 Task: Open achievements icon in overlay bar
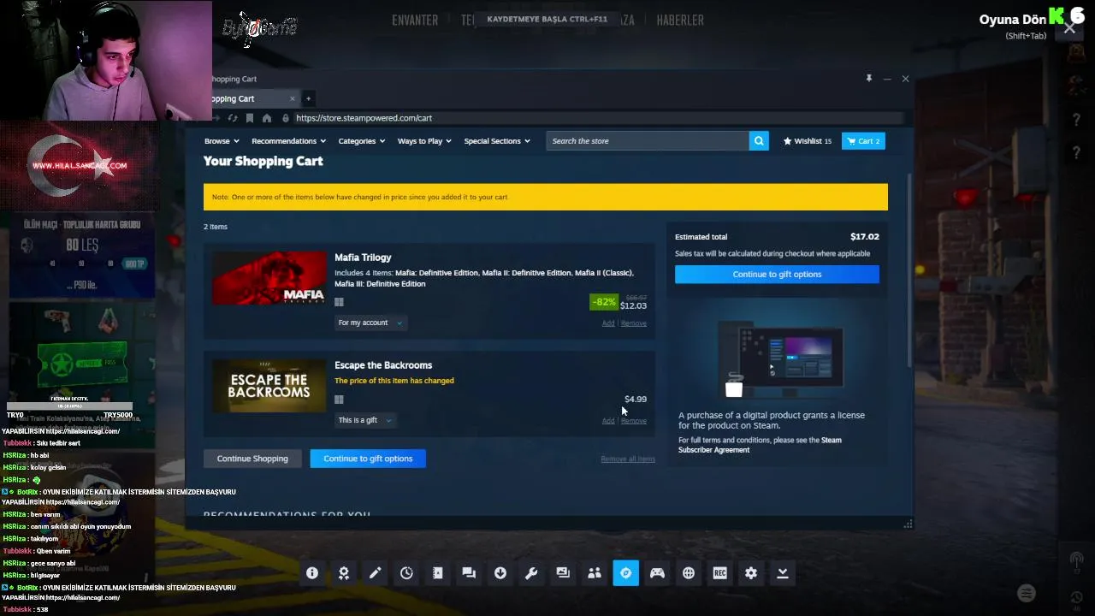pos(344,573)
